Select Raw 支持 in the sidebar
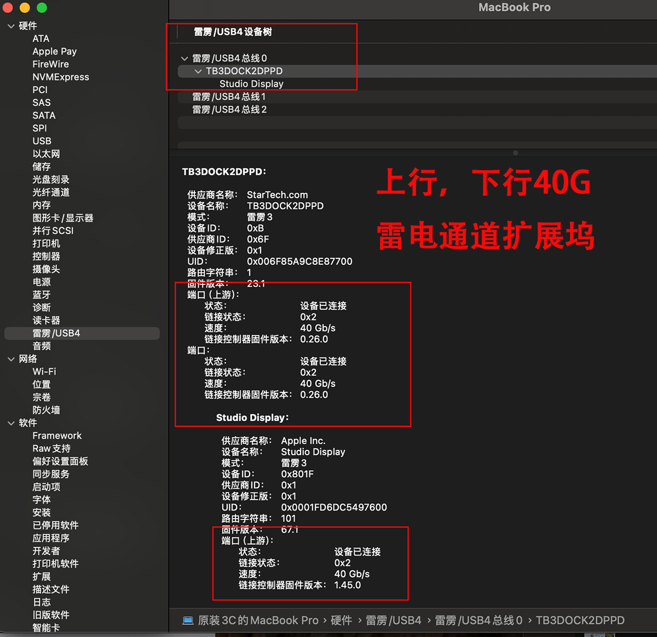Screen dimensions: 657x637 coord(51,448)
